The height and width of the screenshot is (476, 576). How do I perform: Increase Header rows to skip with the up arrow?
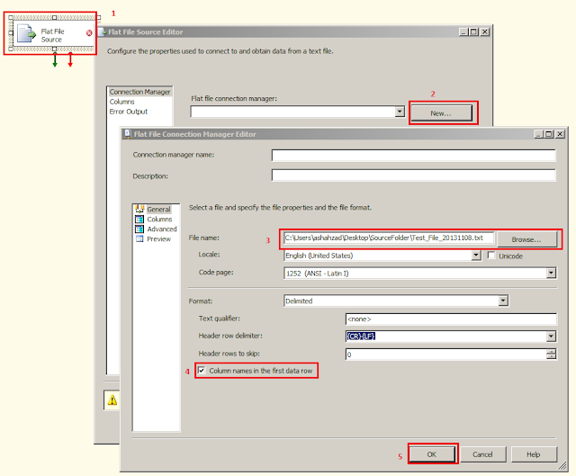click(551, 352)
